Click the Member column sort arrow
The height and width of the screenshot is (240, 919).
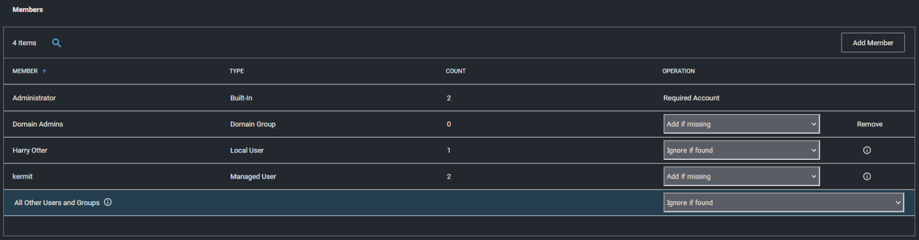(44, 71)
